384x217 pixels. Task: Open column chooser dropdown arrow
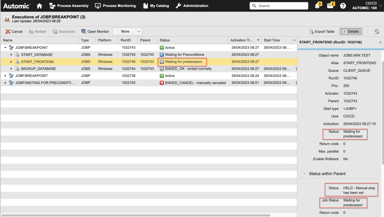pos(294,40)
